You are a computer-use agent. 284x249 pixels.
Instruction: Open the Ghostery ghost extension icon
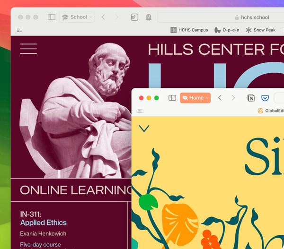coord(149,17)
